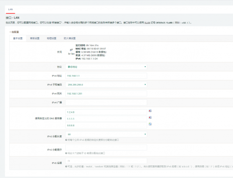The image size is (233, 178).
Task: Click help icon below IPv6 后缀 field
Action: 66,166
